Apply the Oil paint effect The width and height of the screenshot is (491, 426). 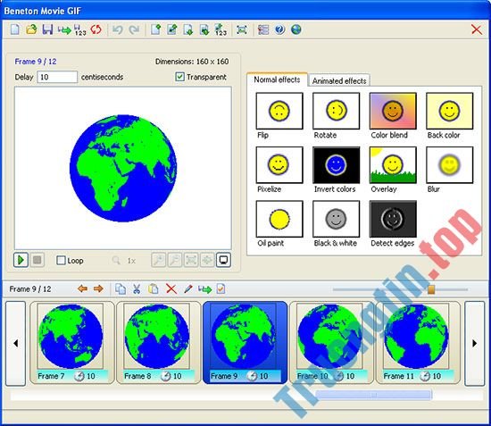279,219
